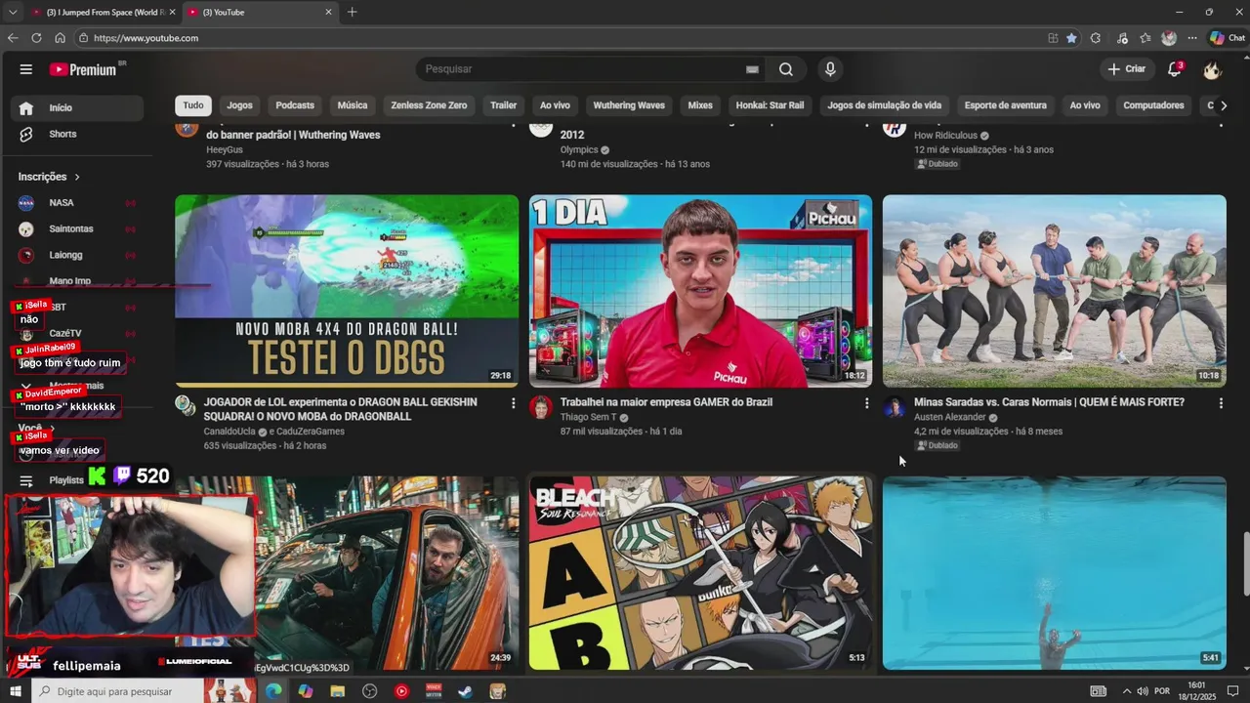
Task: Open the tab actions dropdown arrow
Action: tap(13, 12)
